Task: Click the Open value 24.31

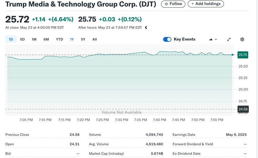Action: click(x=74, y=144)
